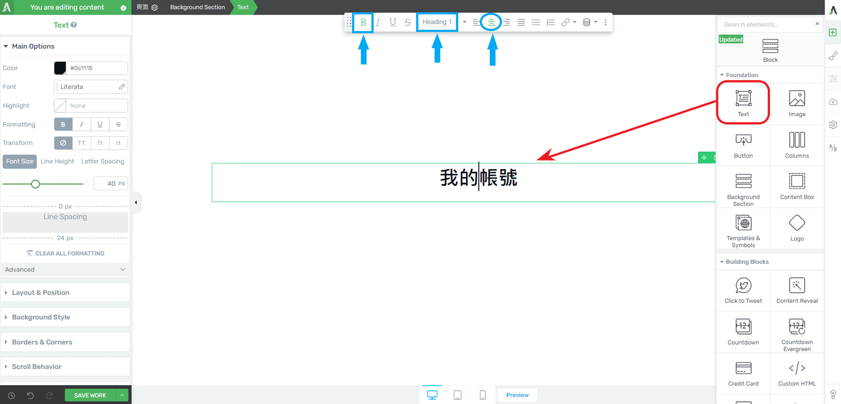Add the Logo element

tap(797, 228)
